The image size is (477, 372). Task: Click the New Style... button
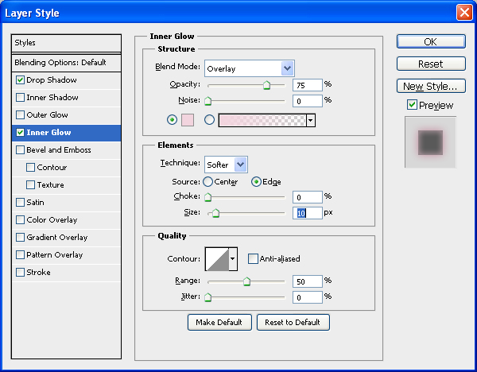431,87
